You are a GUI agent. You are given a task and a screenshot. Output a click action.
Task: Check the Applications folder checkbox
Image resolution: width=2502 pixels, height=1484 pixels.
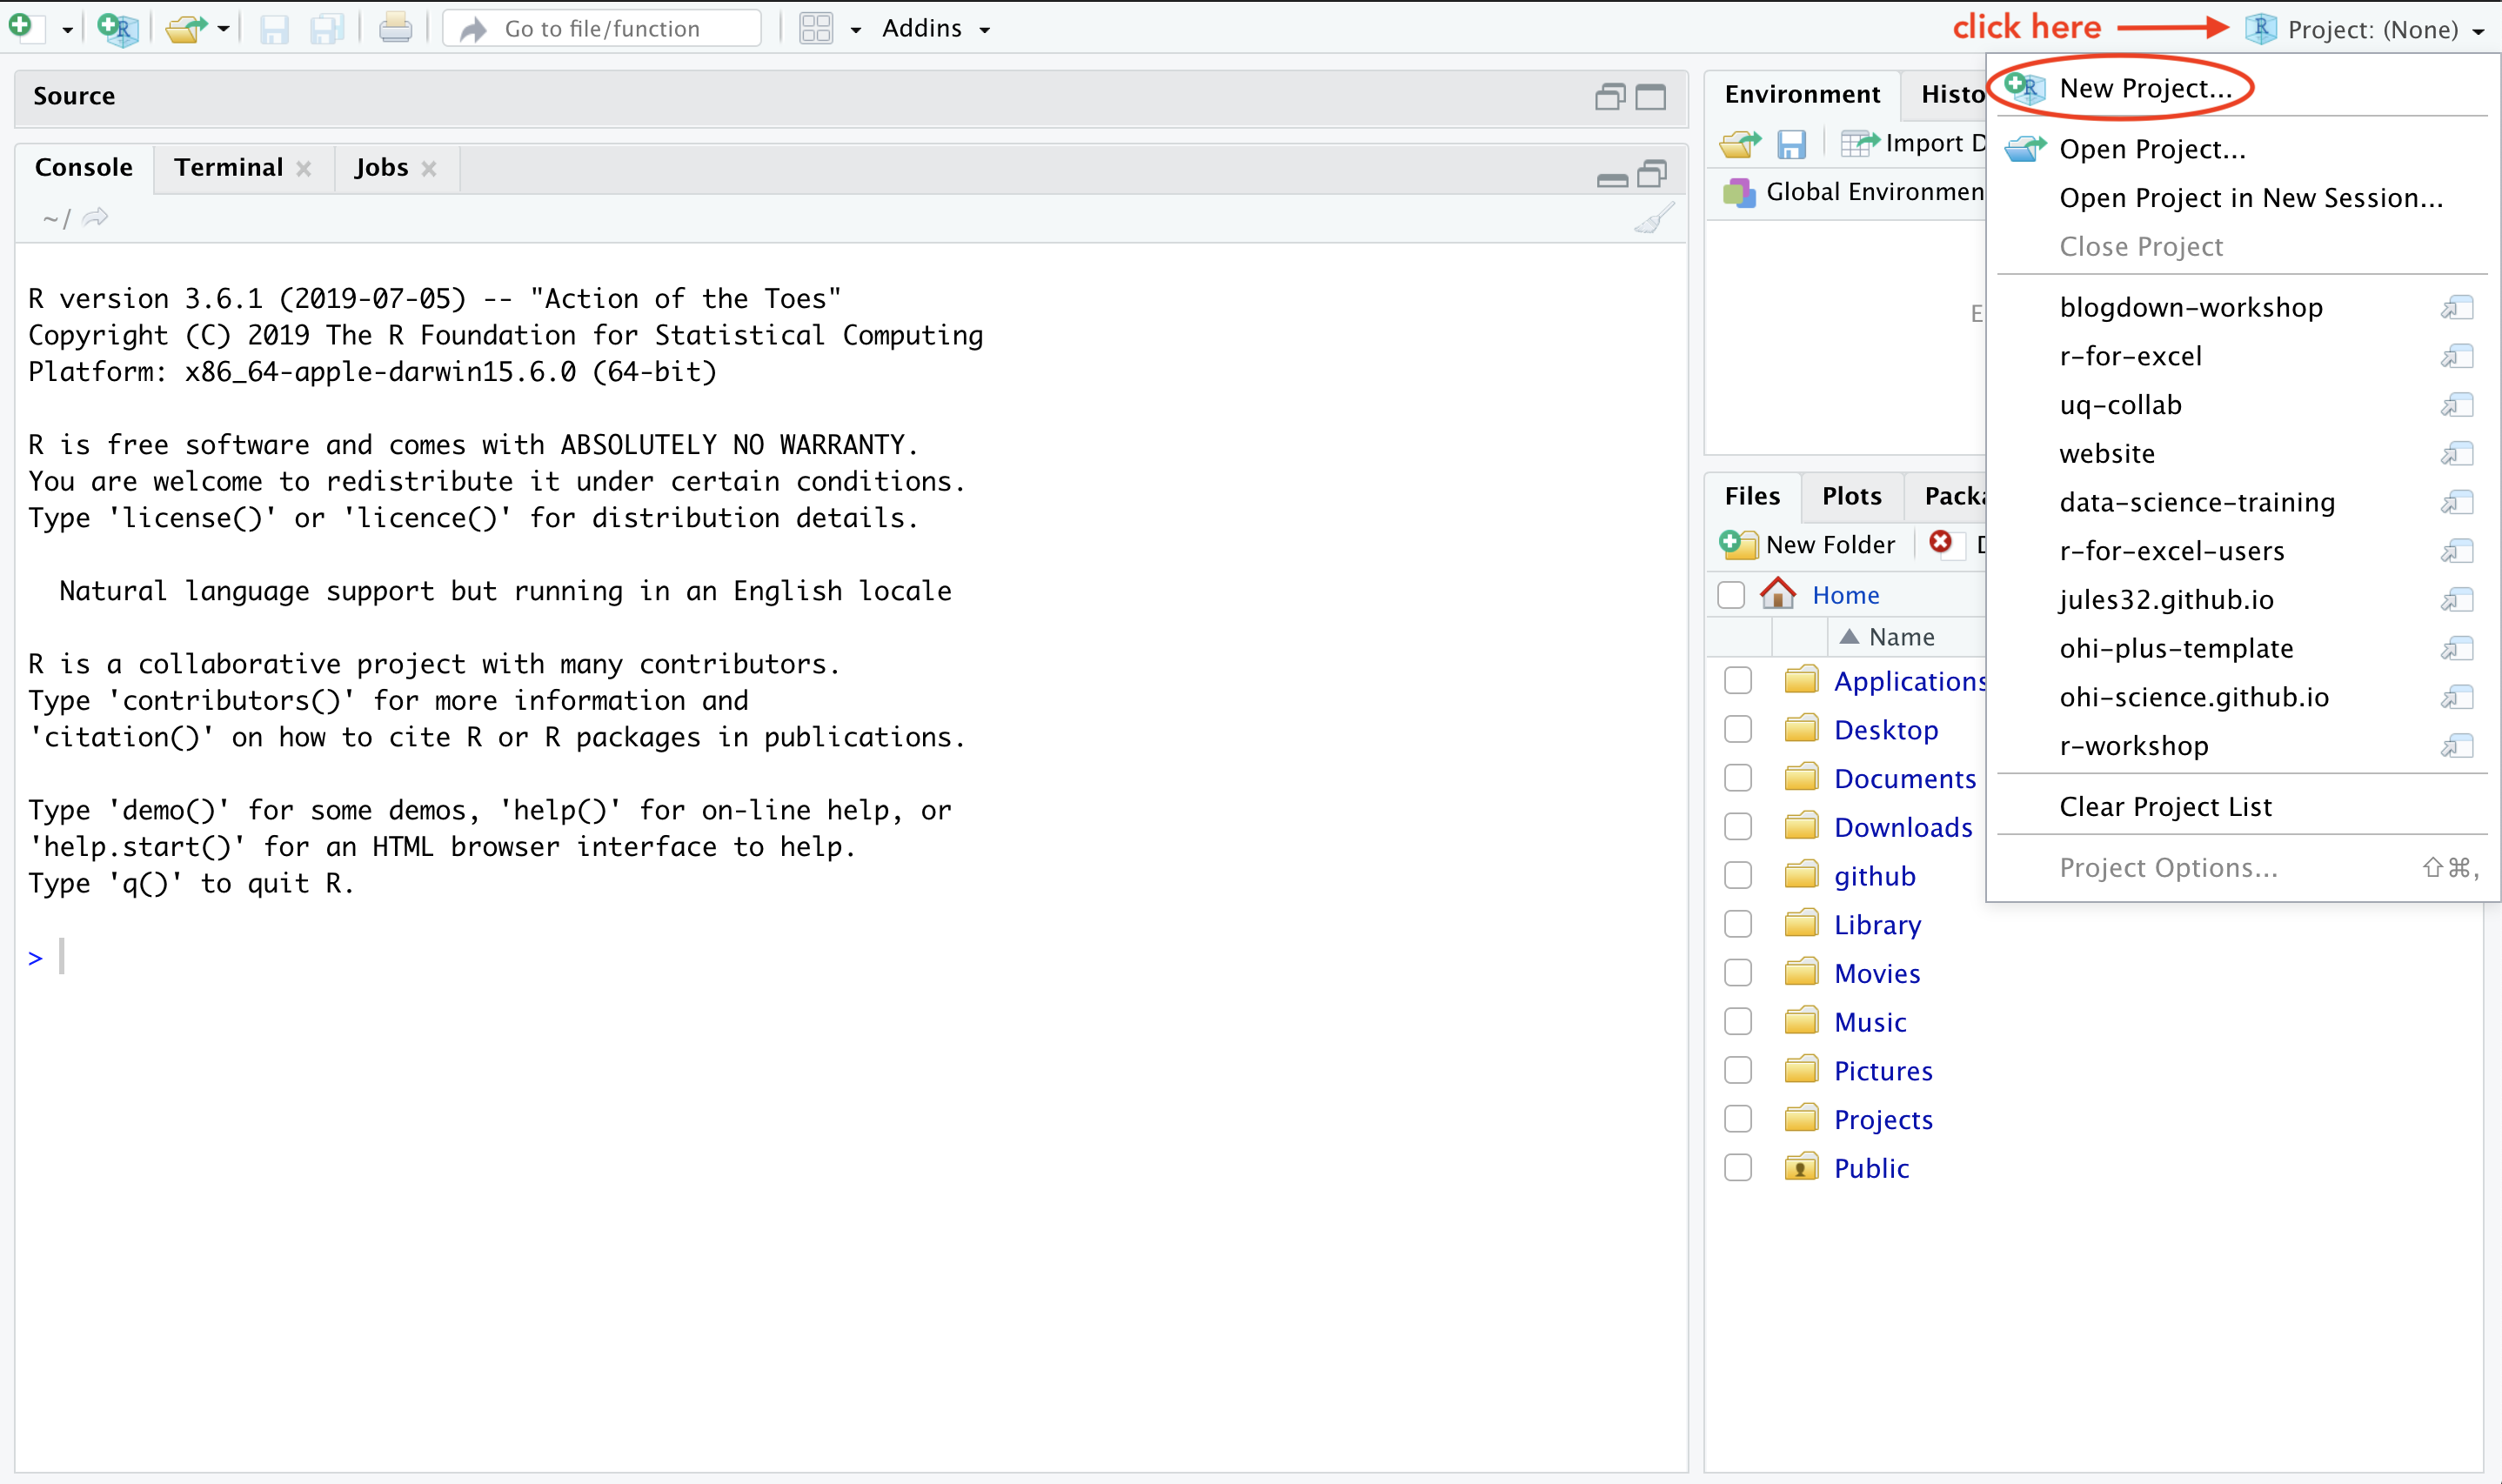[1738, 681]
